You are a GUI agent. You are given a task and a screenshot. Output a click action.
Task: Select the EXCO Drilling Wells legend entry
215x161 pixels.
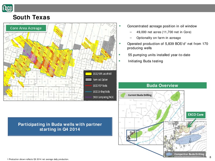click(x=98, y=92)
